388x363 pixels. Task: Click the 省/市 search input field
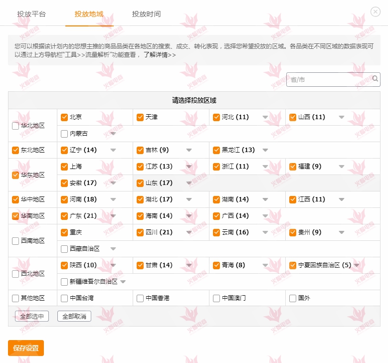[x=329, y=79]
